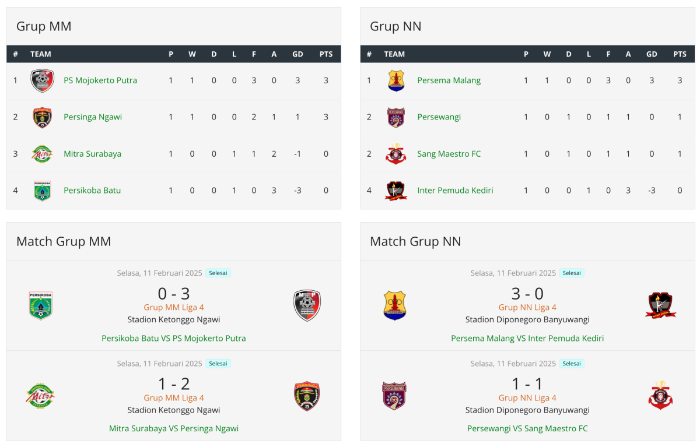Open Persikoba Batu VS PS Mojokerto Putra match details

pos(174,338)
